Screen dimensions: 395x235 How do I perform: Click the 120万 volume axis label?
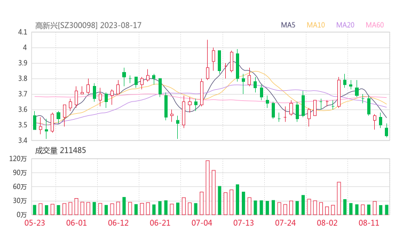pyautogui.click(x=19, y=159)
